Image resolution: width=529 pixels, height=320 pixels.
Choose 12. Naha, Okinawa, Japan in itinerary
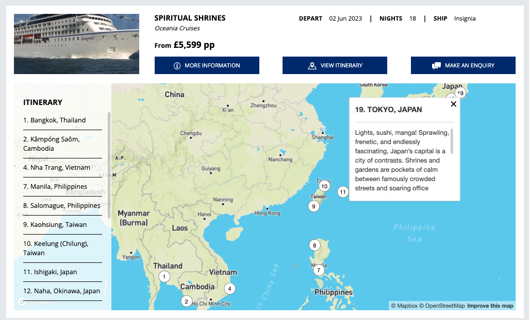(62, 291)
